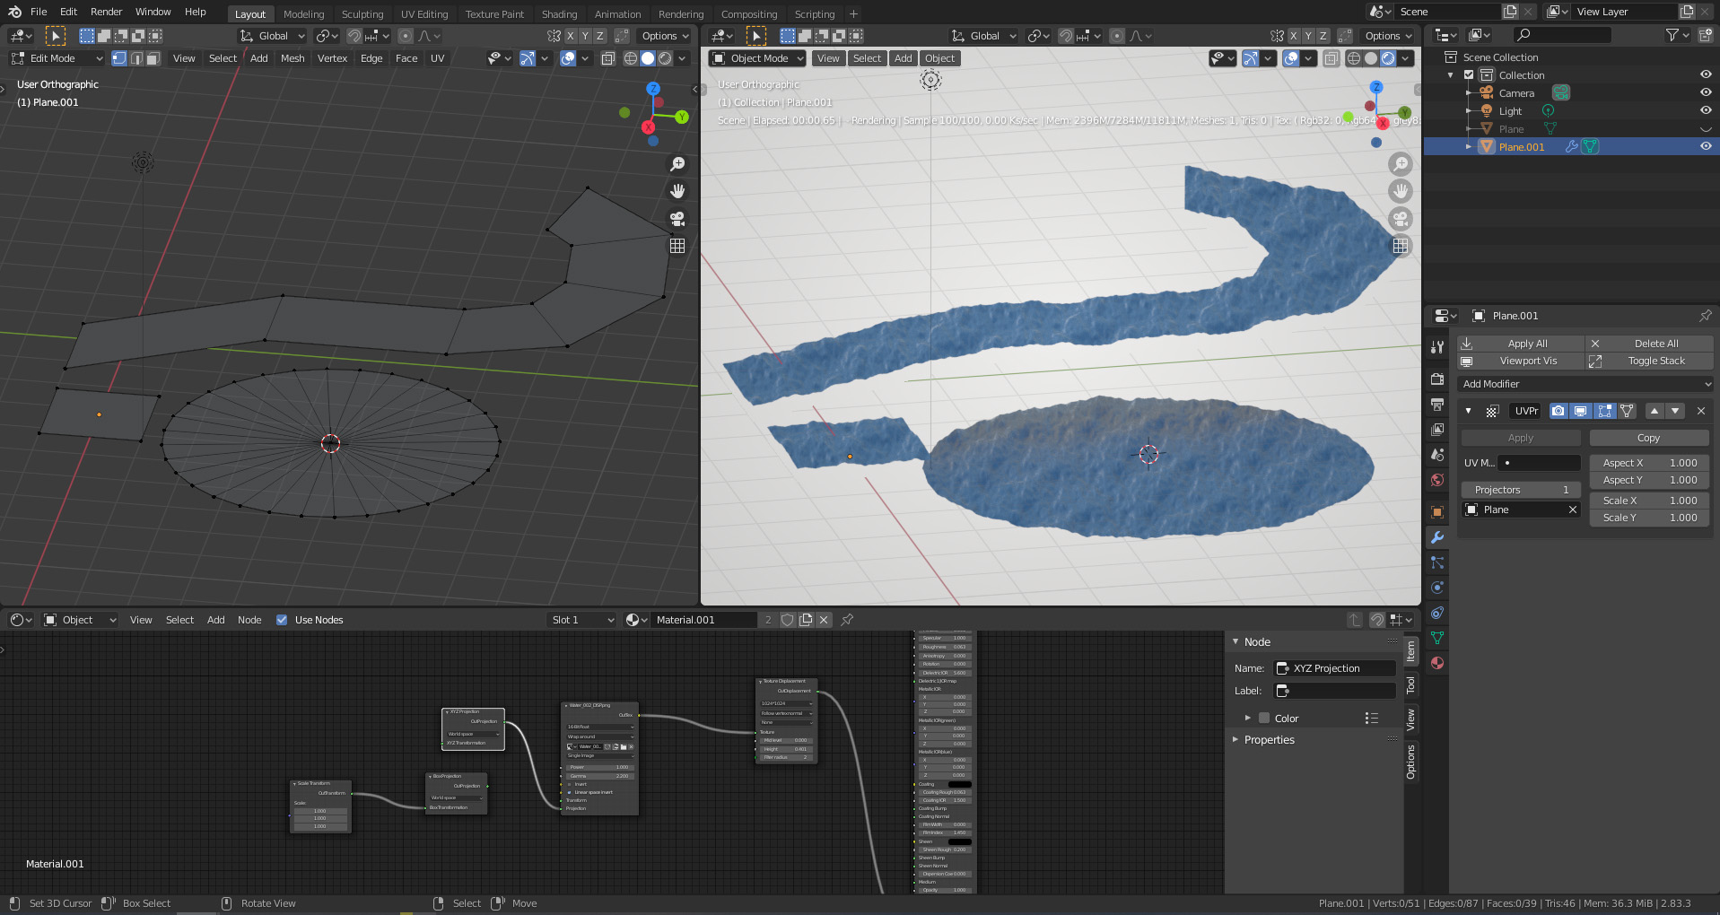Open the Edit Mode selector dropdown
This screenshot has height=915, width=1720.
point(57,58)
